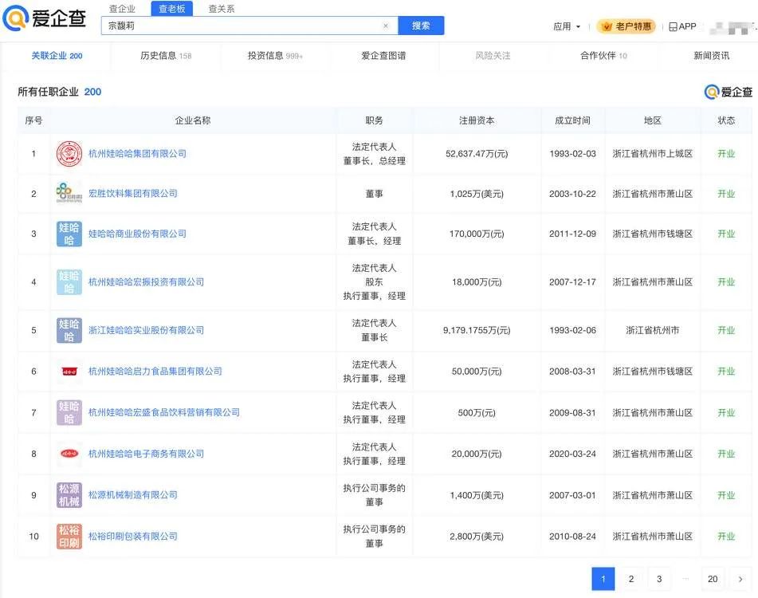Open the 松源机械制造有限公司 company link
The width and height of the screenshot is (758, 598).
[132, 494]
